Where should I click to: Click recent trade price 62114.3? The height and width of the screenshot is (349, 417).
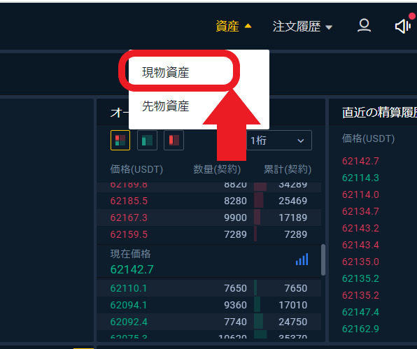pos(360,178)
